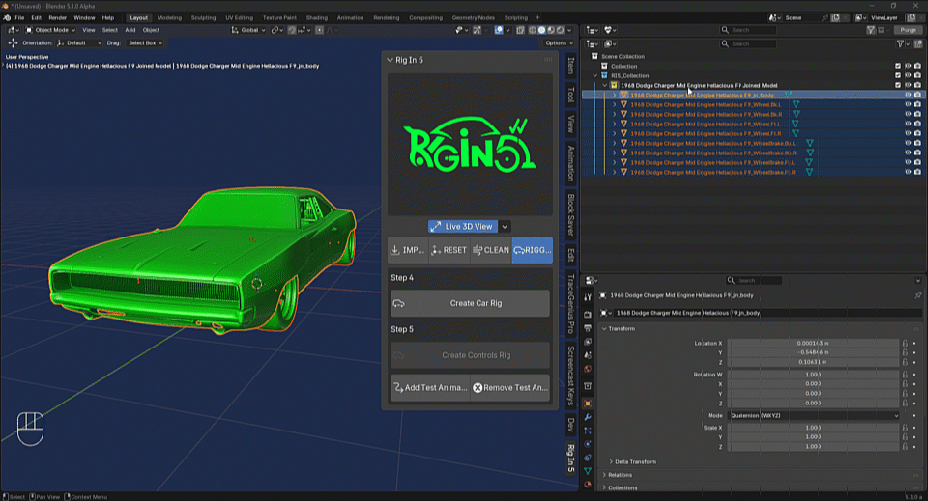Uncheck the RI5_Collection checkbox
The width and height of the screenshot is (928, 501).
(x=898, y=75)
